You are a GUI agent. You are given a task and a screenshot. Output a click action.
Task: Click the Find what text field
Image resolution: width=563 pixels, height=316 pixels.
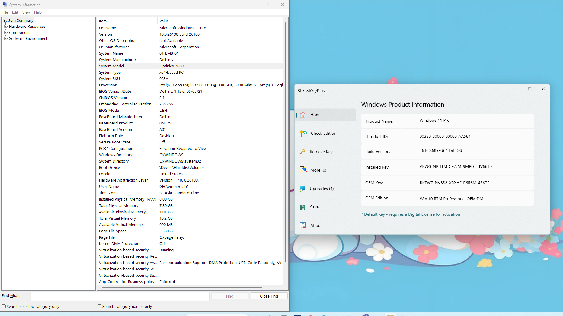click(120, 296)
